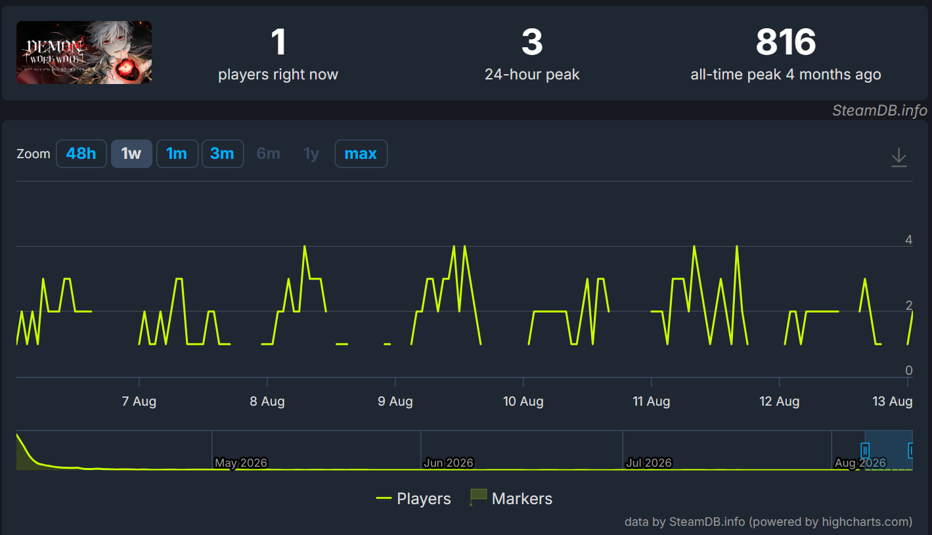This screenshot has width=932, height=535.
Task: Click the 9 Aug axis label
Action: click(x=395, y=401)
